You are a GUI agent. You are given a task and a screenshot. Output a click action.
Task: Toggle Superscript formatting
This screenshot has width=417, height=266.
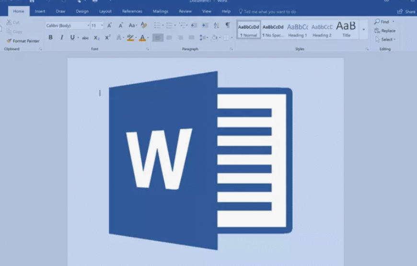coord(108,37)
